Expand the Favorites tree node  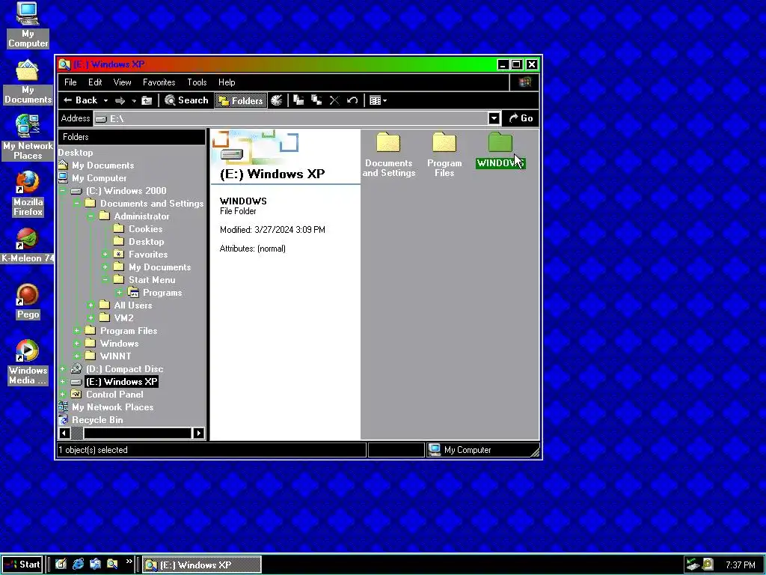(105, 255)
